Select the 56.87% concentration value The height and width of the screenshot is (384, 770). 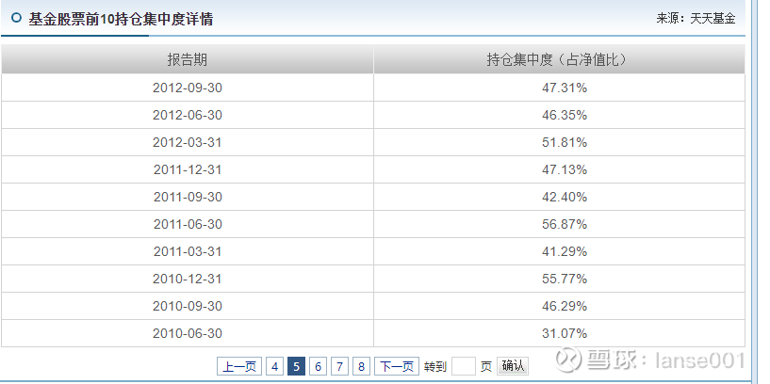[566, 224]
